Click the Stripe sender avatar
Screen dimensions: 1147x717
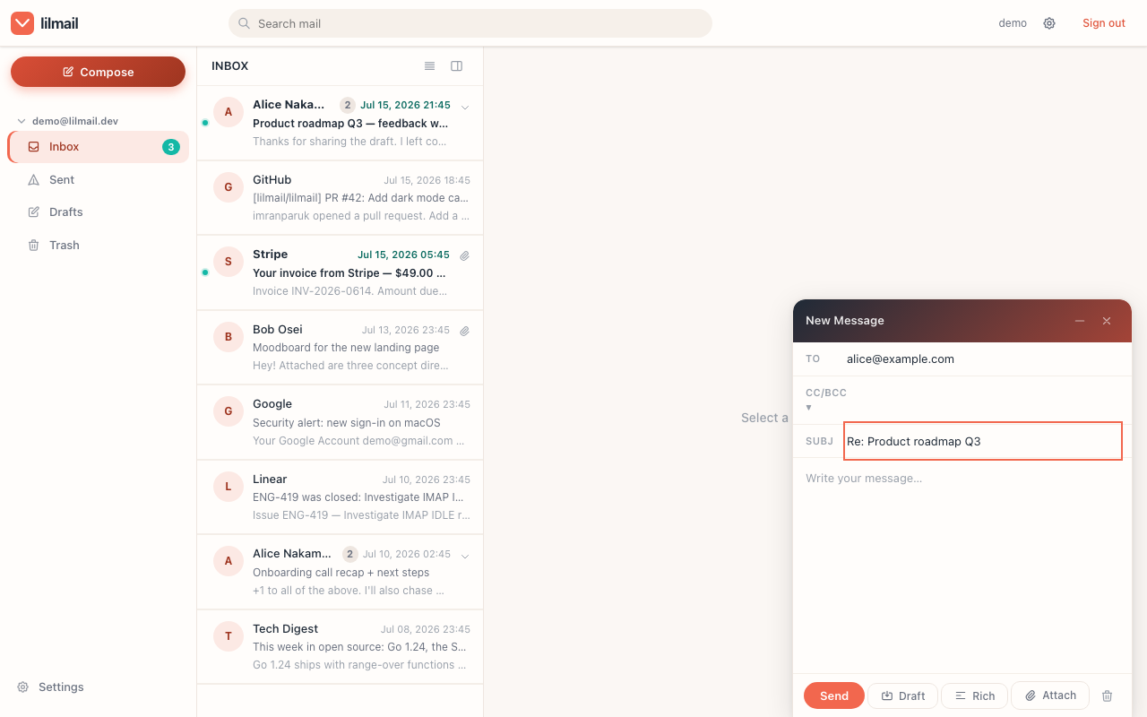coord(229,262)
